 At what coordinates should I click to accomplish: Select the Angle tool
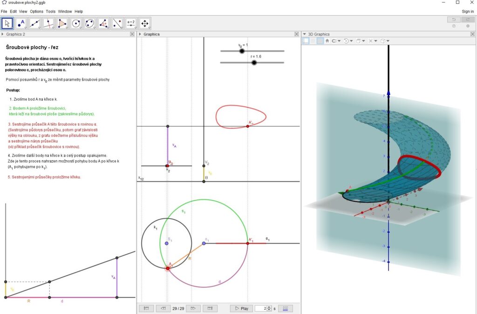103,23
